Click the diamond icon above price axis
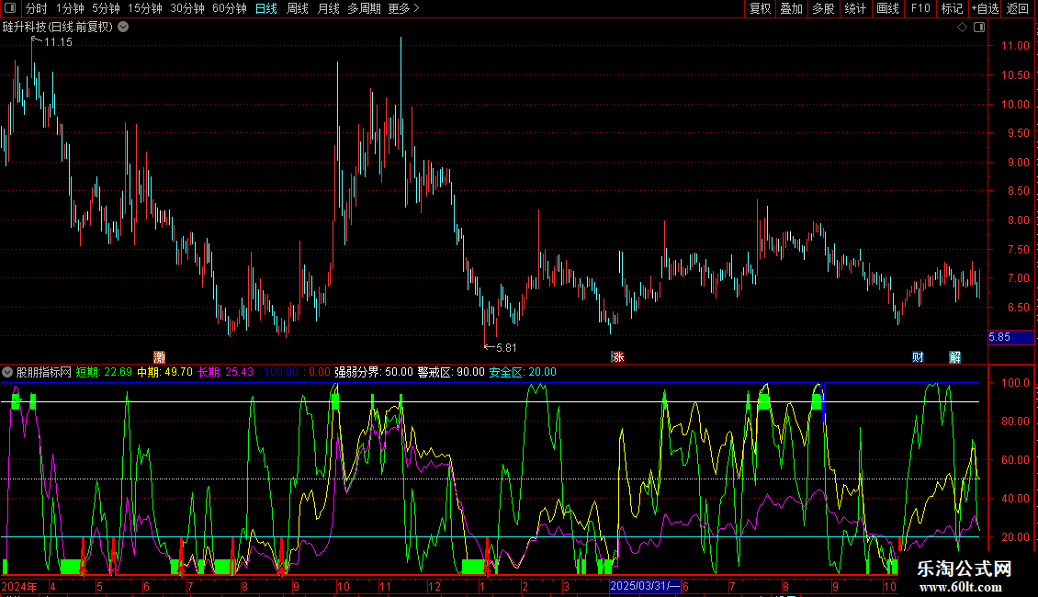The height and width of the screenshot is (597, 1038). click(963, 28)
